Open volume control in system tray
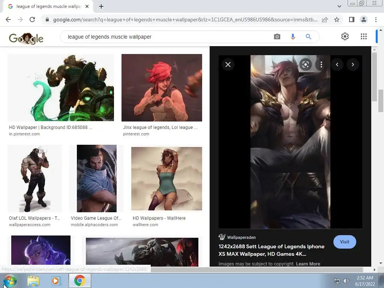384x288 pixels. click(x=346, y=281)
